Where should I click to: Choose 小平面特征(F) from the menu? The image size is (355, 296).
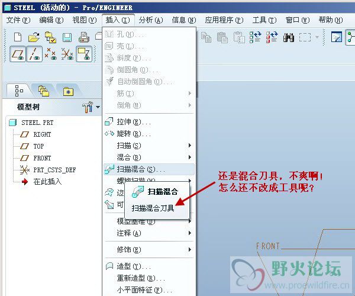coord(149,289)
